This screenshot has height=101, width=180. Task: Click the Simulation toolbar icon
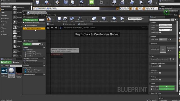point(114,19)
